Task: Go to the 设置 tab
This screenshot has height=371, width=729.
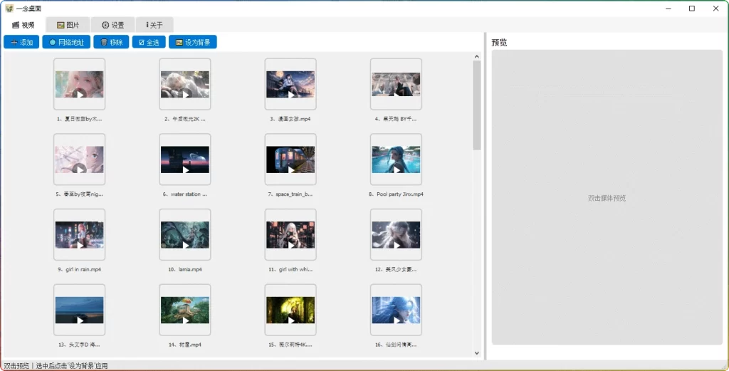Action: (x=113, y=25)
